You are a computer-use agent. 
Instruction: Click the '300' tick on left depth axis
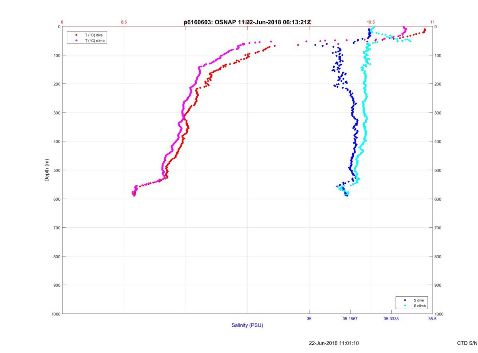click(x=56, y=113)
